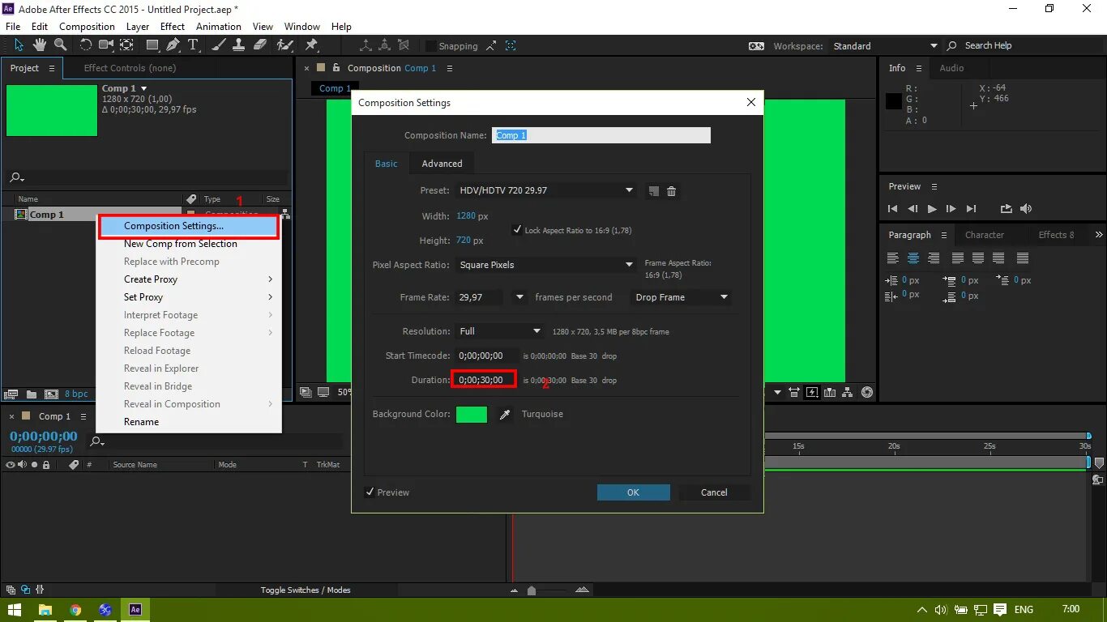The height and width of the screenshot is (622, 1107).
Task: Switch to Advanced tab in dialog
Action: (x=442, y=164)
